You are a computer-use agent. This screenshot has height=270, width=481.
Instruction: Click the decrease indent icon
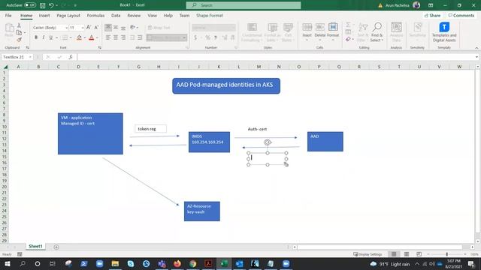click(x=132, y=37)
